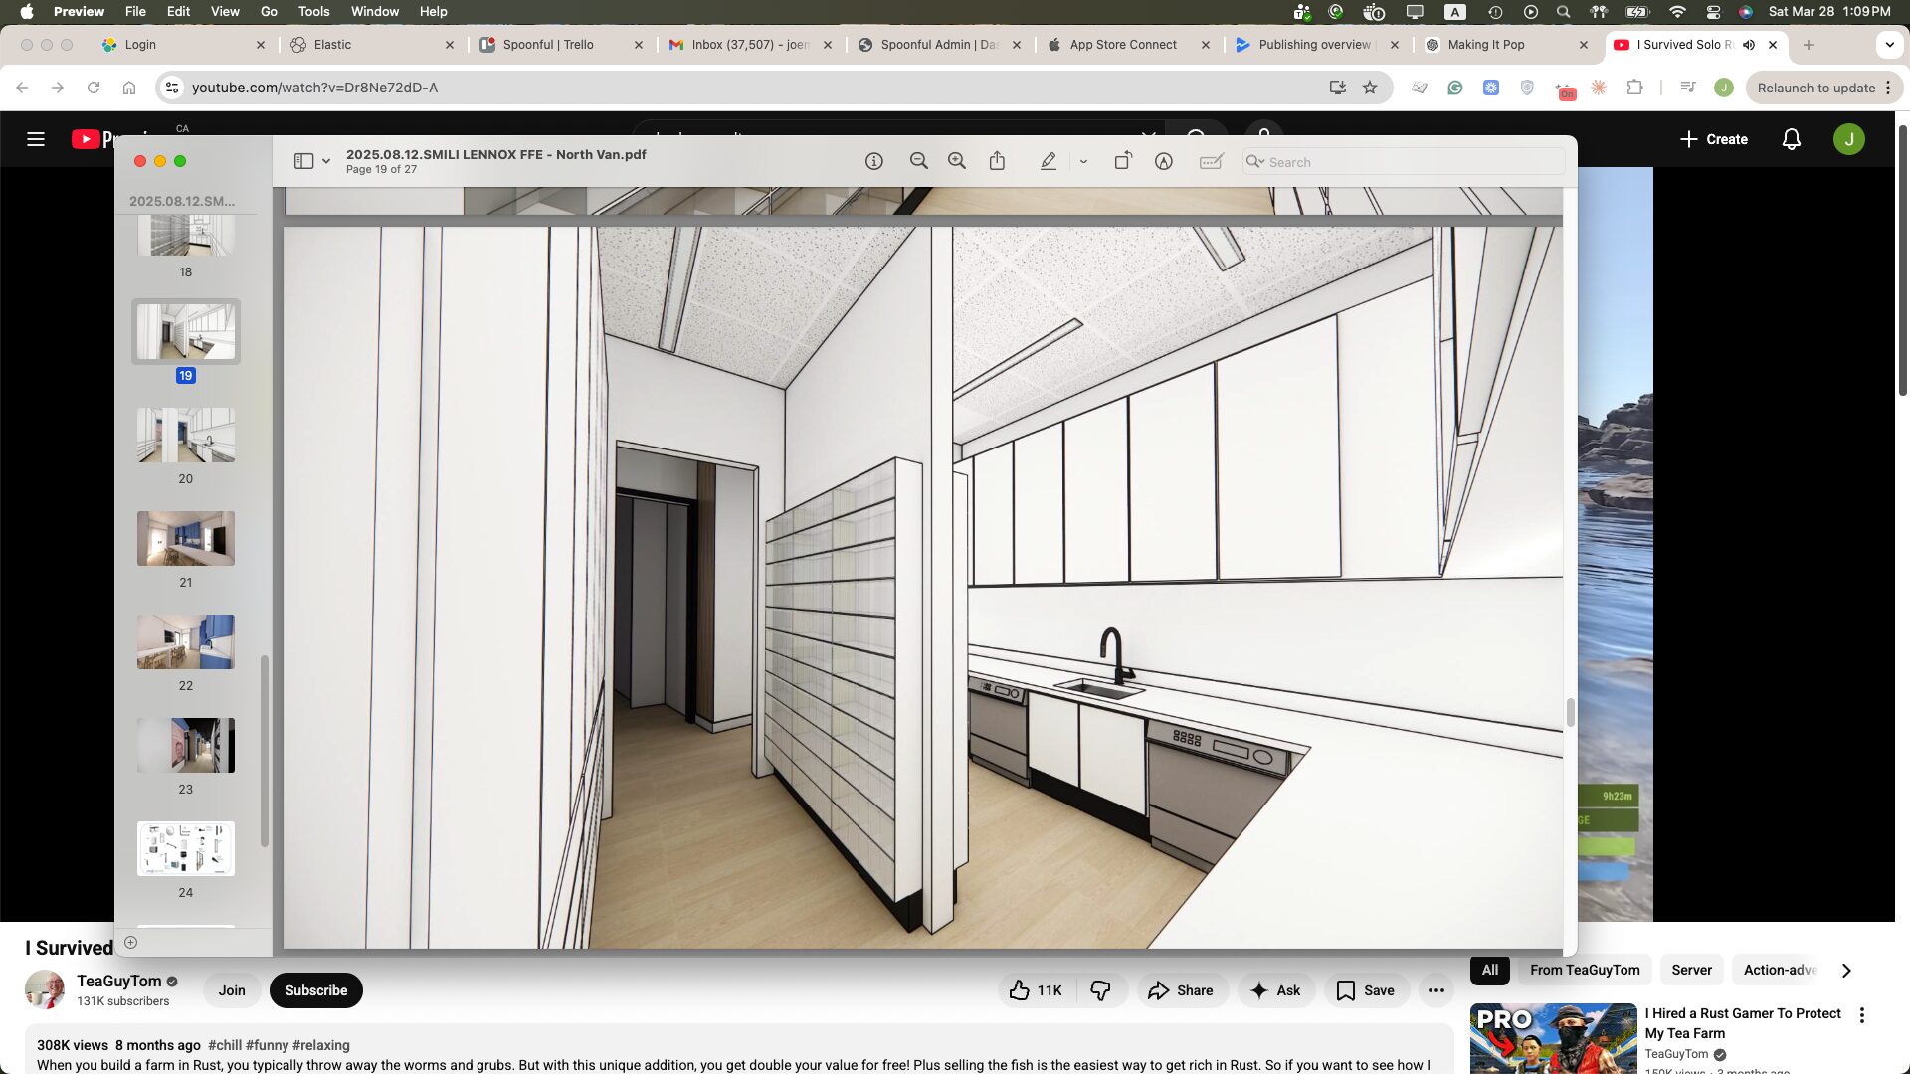This screenshot has width=1910, height=1074.
Task: Switch to the Spoonful | Trello tab
Action: coord(548,45)
